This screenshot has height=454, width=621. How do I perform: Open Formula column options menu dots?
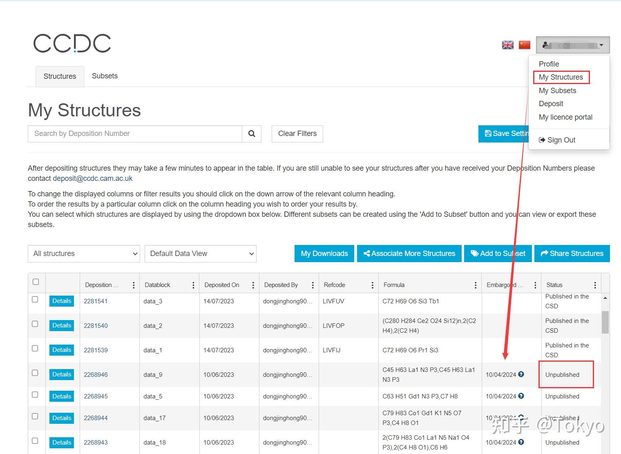[475, 285]
